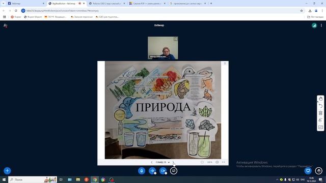The width and height of the screenshot is (326, 183).
Task: Open the third bookmark in bar
Action: 56,17
